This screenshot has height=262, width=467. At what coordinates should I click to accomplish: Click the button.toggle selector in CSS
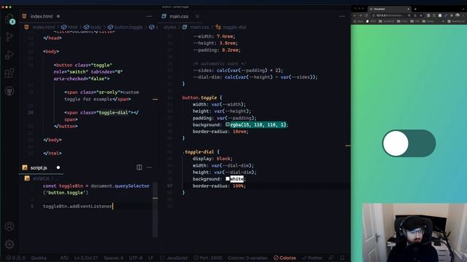199,98
